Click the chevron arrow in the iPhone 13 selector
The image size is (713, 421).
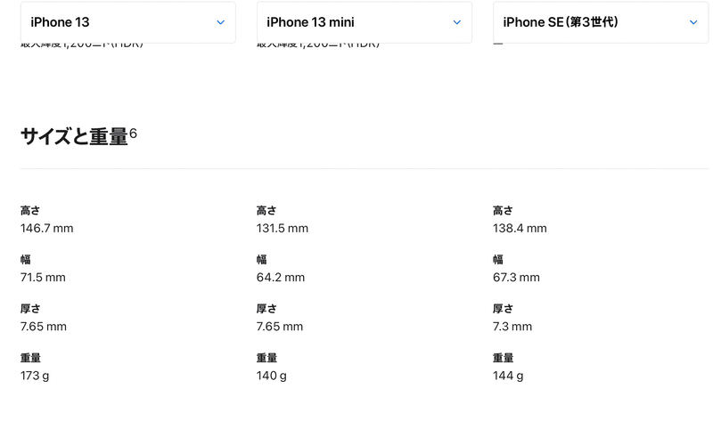[x=220, y=22]
